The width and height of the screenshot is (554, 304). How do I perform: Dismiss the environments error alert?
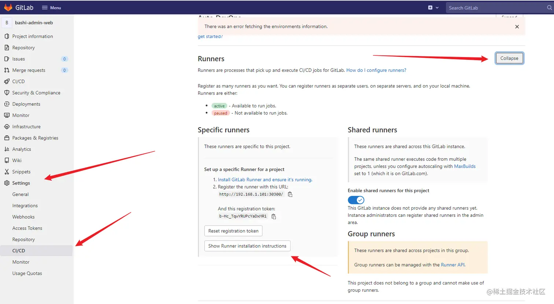click(517, 27)
